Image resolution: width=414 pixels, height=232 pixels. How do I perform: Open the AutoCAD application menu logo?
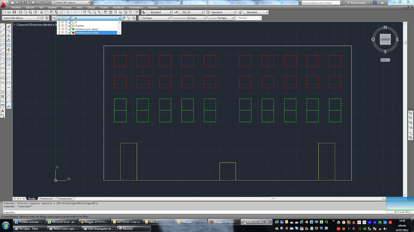point(3,4)
